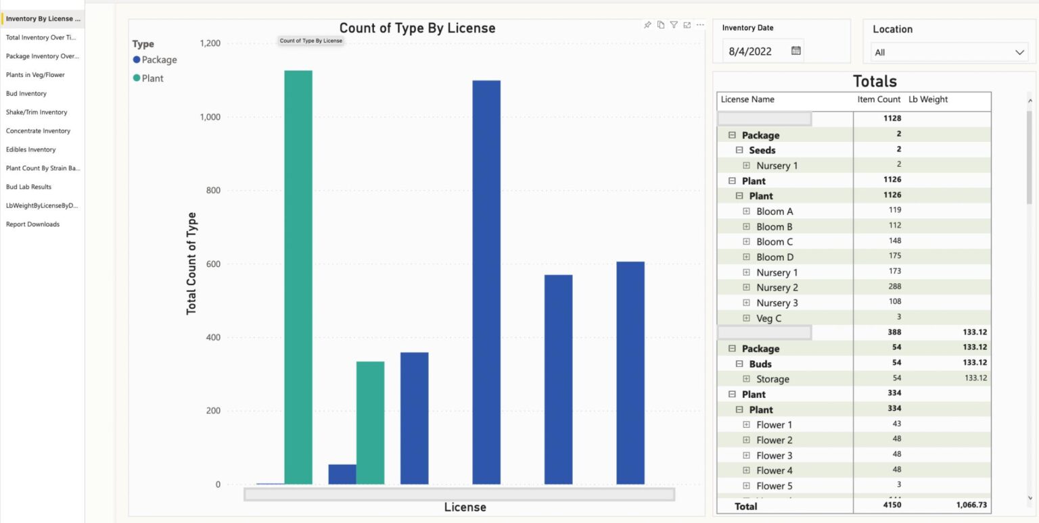Click the copy visual icon above chart
The height and width of the screenshot is (523, 1039).
661,25
